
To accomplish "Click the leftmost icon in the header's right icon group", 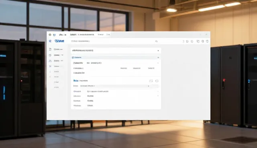I will click(183, 41).
